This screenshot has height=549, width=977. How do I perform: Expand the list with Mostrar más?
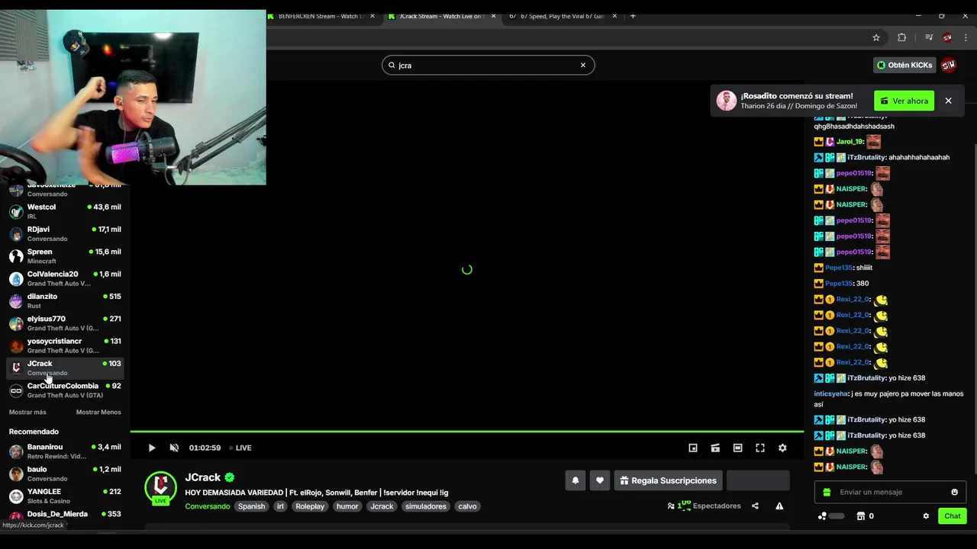click(27, 413)
